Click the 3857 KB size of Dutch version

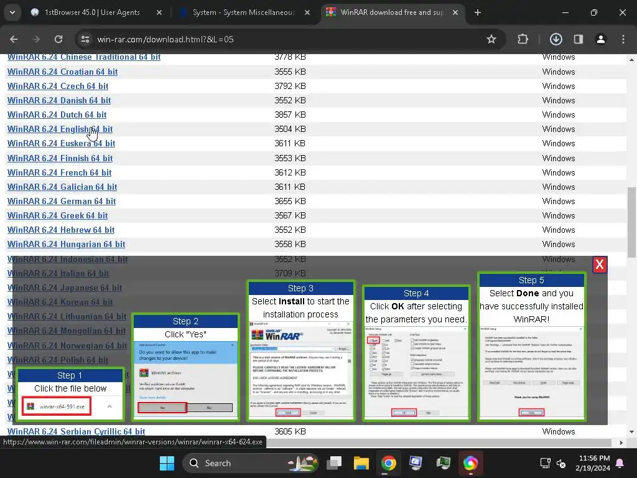coord(290,115)
